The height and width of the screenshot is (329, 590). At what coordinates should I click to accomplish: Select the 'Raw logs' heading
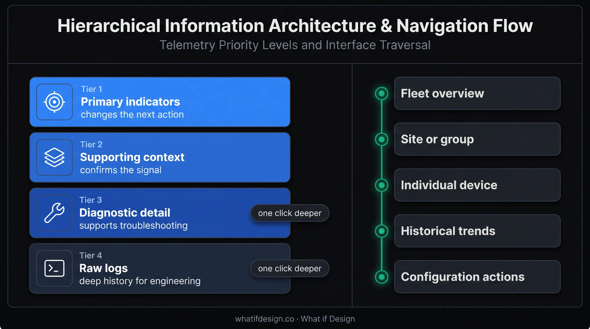point(104,268)
